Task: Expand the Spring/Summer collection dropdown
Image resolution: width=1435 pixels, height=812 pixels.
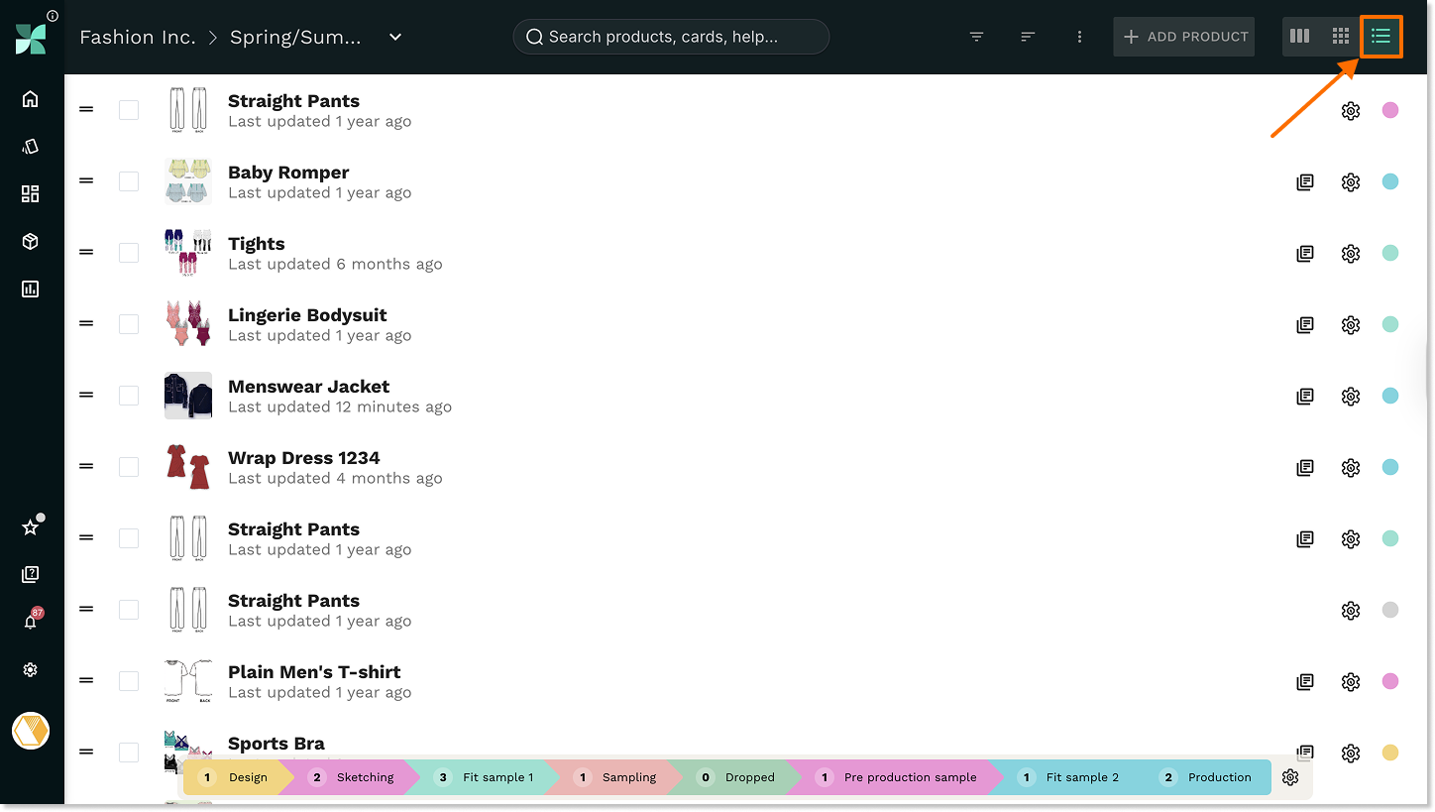Action: [395, 38]
